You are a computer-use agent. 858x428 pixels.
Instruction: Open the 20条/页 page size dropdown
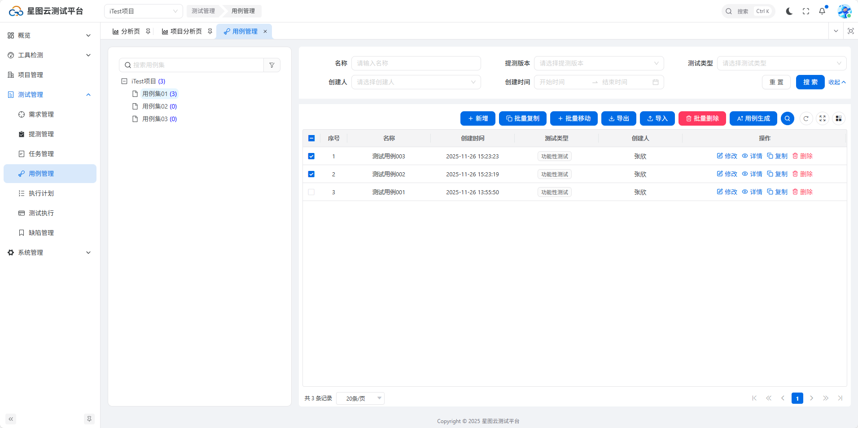[360, 398]
